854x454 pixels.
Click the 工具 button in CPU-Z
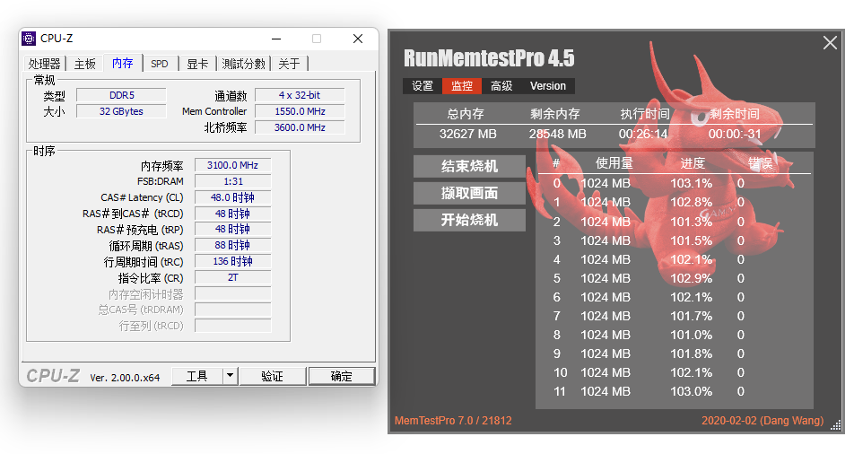(197, 376)
